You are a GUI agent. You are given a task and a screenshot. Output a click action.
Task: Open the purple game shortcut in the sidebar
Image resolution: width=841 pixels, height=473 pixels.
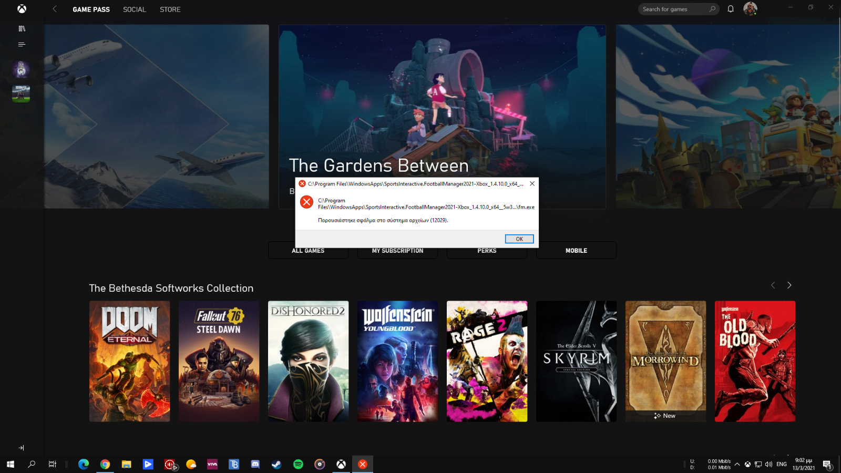[x=21, y=69]
